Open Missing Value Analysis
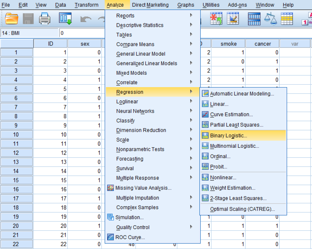The width and height of the screenshot is (312, 249). pos(153,188)
